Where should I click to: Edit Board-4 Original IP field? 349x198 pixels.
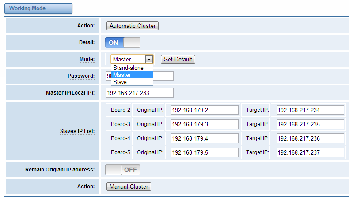(205, 138)
